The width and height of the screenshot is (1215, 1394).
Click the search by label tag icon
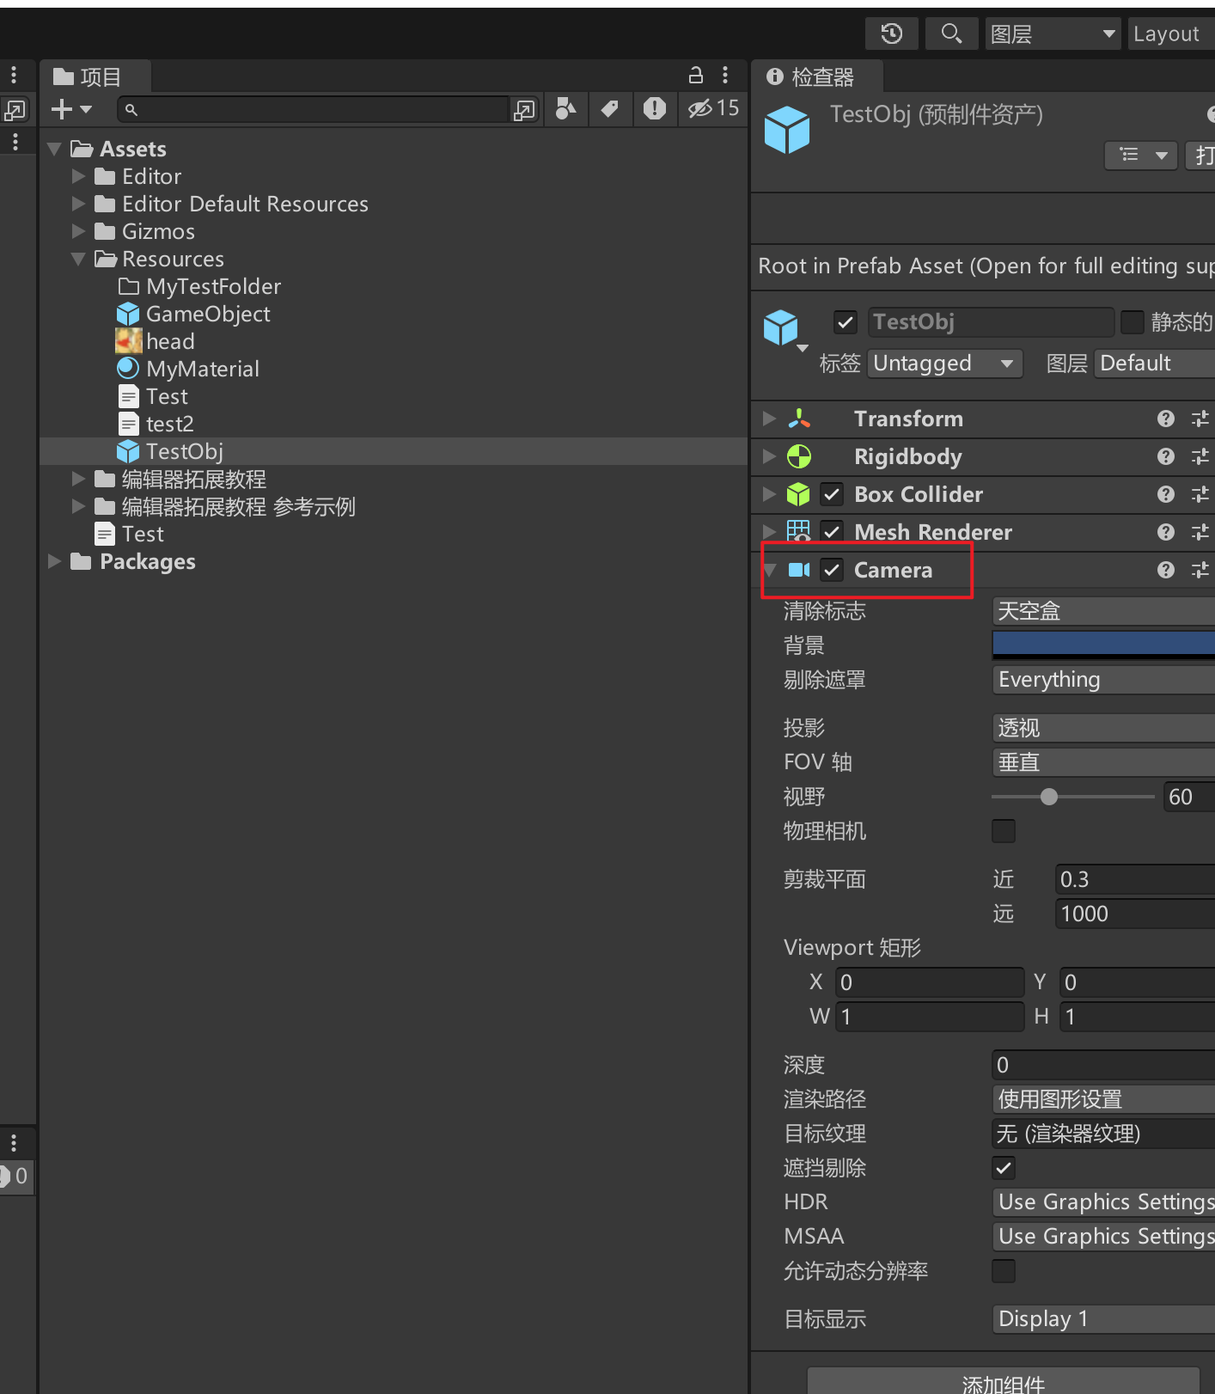610,108
